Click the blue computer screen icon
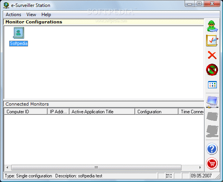This screenshot has height=182, width=223. point(212,102)
